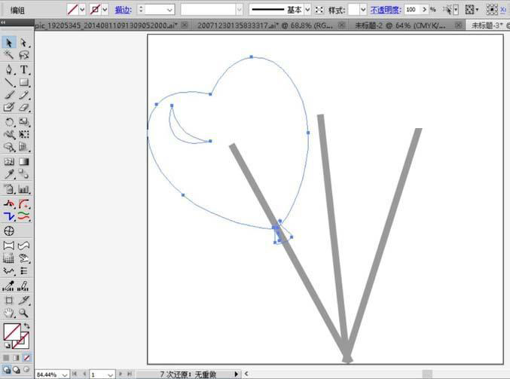
Task: Open the variable width profile dropdown
Action: point(240,10)
